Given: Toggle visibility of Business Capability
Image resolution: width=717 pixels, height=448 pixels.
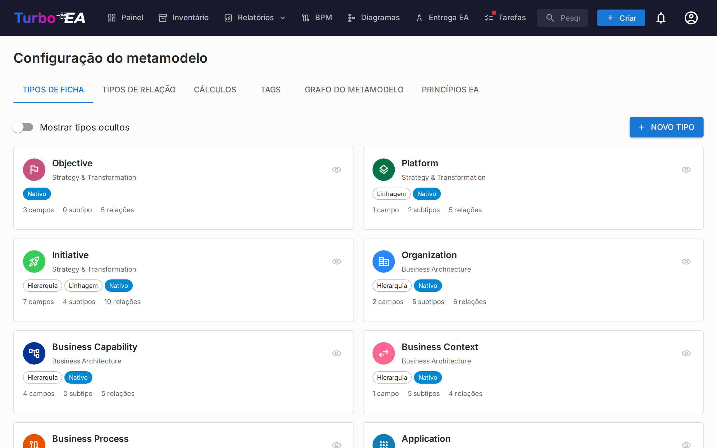Looking at the screenshot, I should tap(337, 353).
